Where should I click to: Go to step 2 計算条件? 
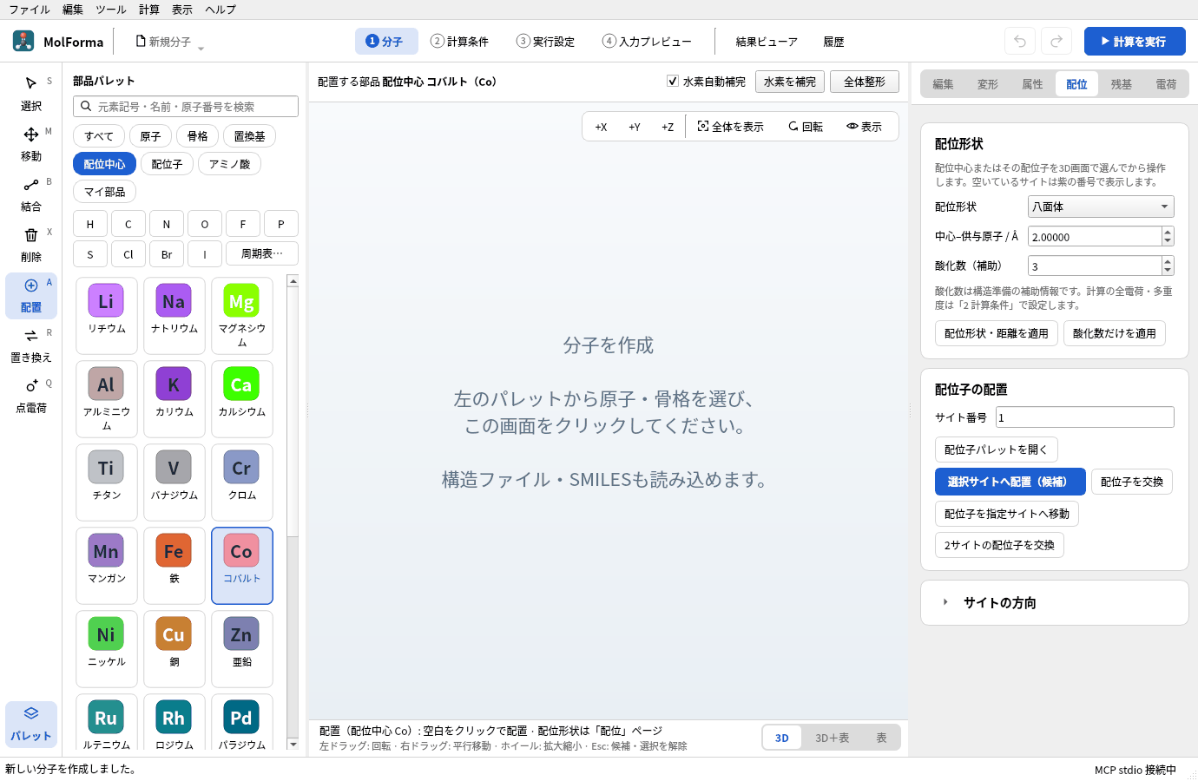coord(460,42)
